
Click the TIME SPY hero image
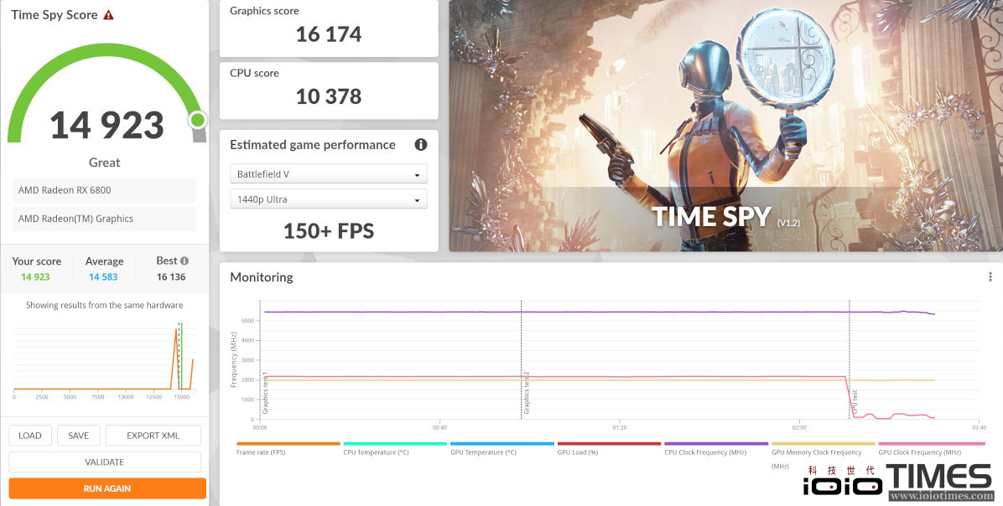(725, 126)
